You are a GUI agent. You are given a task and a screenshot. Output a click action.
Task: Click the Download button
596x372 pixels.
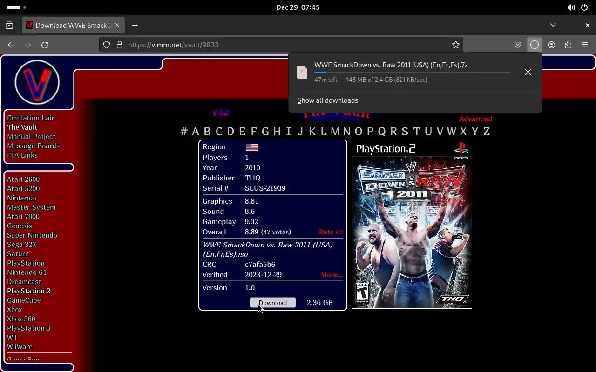pos(273,303)
